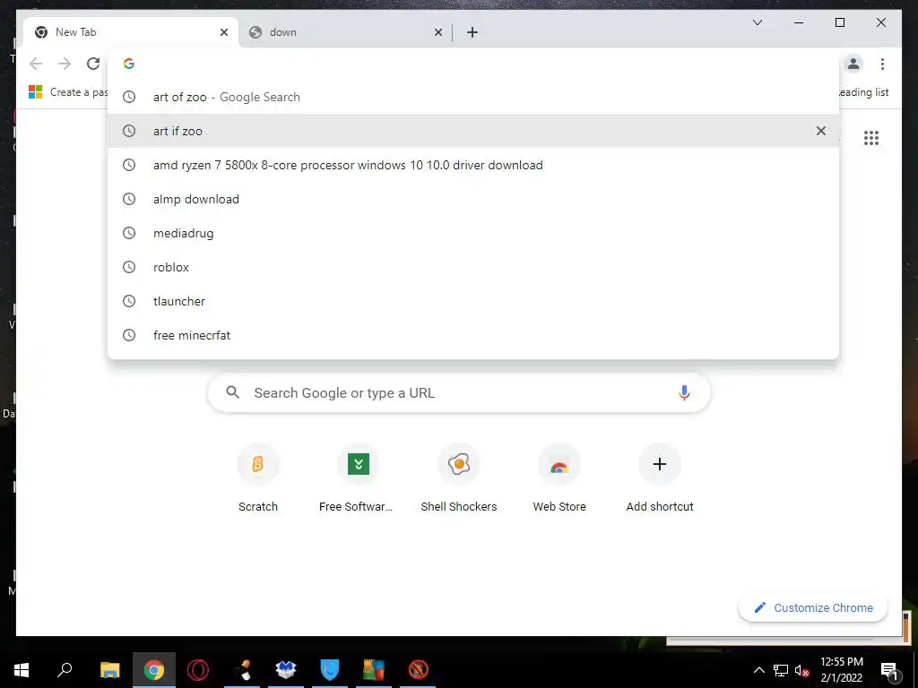The height and width of the screenshot is (688, 918).
Task: Select the 'roblox' suggestion
Action: tap(473, 267)
